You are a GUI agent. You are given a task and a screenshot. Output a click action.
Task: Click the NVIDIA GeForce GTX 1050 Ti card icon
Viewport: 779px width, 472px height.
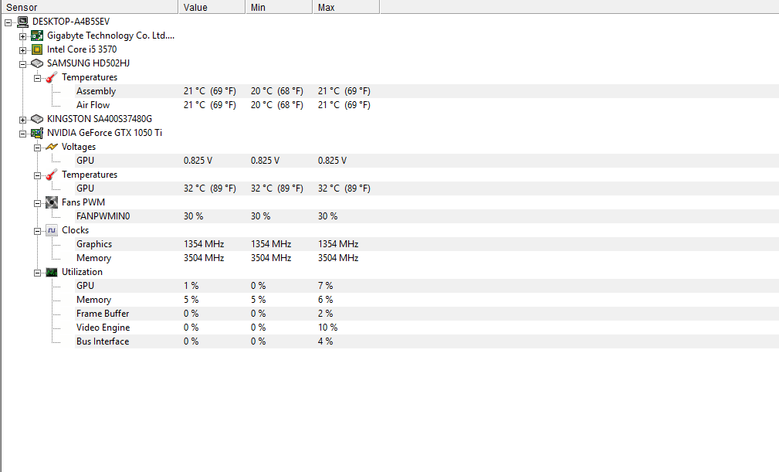pyautogui.click(x=37, y=133)
